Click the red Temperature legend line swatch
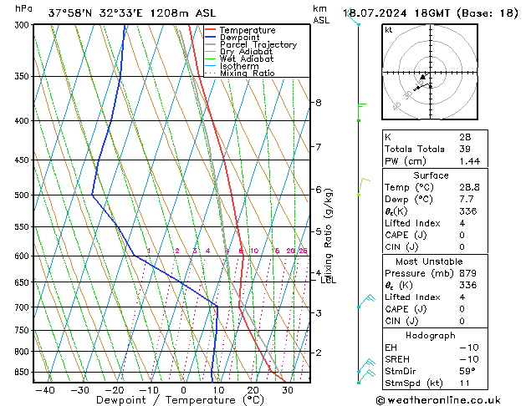Screen dimensions: 526x406 pyautogui.click(x=211, y=30)
